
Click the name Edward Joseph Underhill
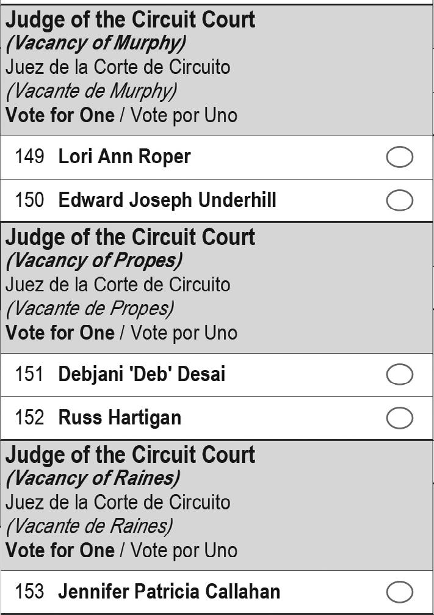click(x=167, y=200)
